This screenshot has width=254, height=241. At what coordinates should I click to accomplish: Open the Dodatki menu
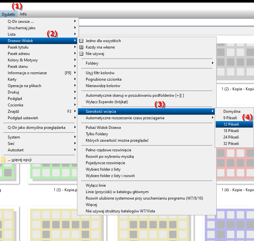click(x=9, y=14)
